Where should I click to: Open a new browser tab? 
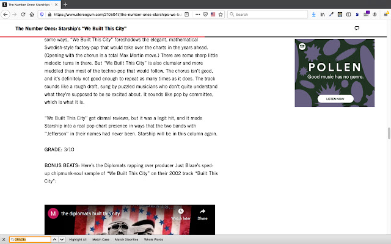coord(65,4)
